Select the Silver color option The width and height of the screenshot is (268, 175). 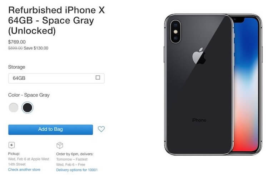[x=14, y=107]
